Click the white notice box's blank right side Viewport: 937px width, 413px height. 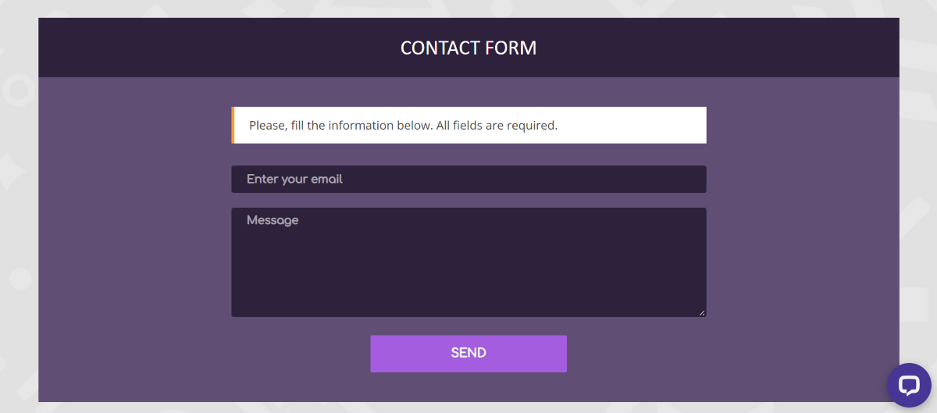[x=640, y=125]
